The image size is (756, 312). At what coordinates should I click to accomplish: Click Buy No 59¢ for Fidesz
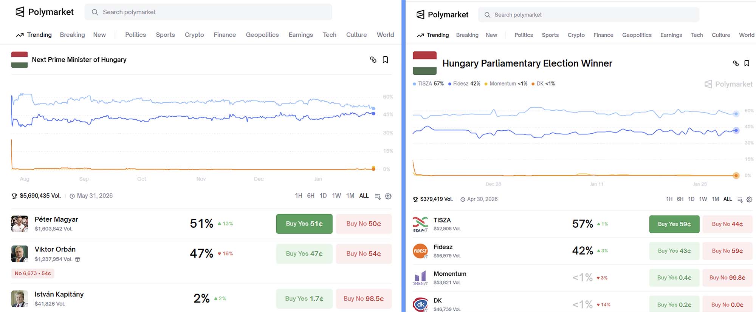tap(727, 251)
